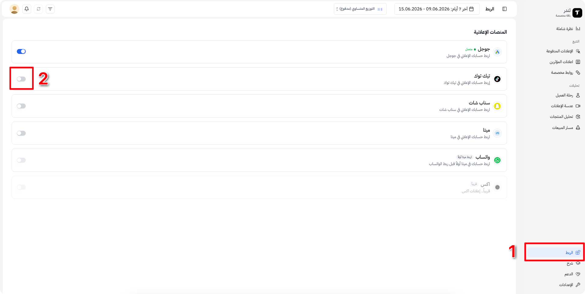Click the refresh data icon

[x=39, y=9]
